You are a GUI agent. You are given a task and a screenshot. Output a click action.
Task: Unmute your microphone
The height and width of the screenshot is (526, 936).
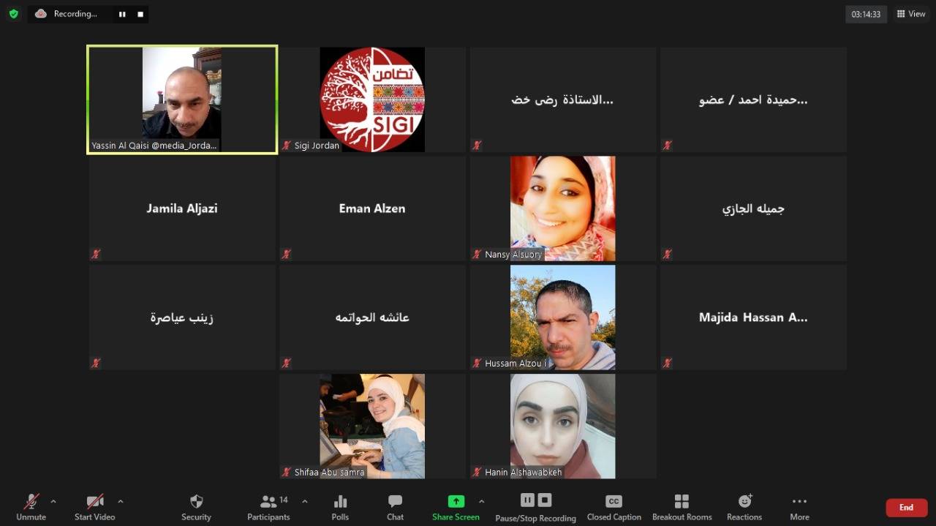pyautogui.click(x=29, y=505)
